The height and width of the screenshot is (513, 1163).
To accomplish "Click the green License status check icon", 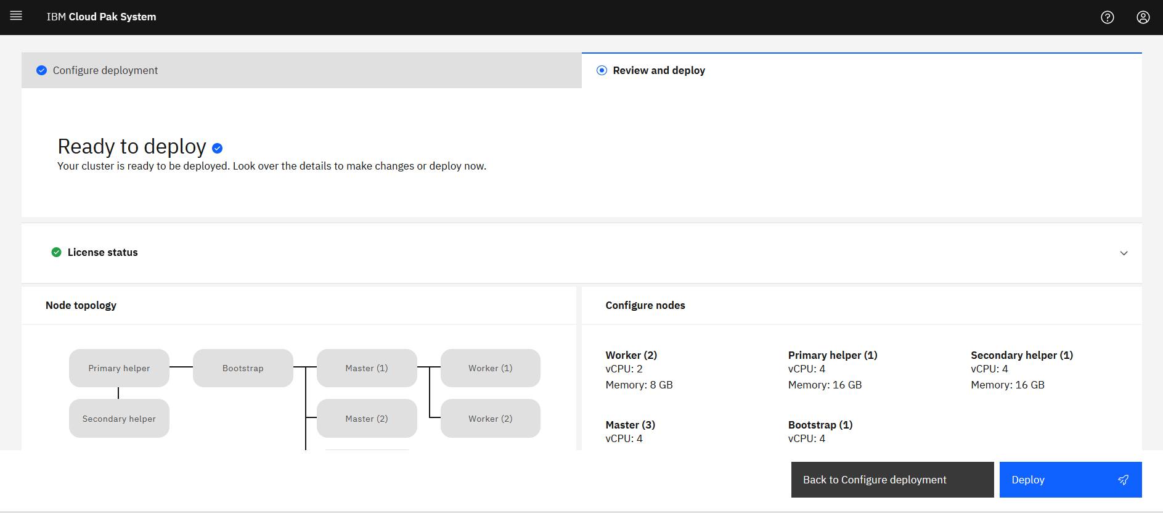I will 56,252.
